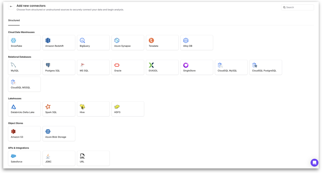This screenshot has width=322, height=173.
Task: Open the Postgres SQL connector card
Action: (x=59, y=67)
